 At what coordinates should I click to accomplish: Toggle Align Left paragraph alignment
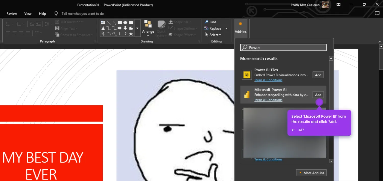coord(8,33)
